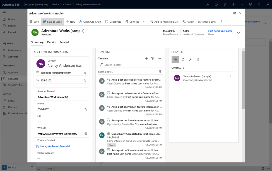This screenshot has width=272, height=171.
Task: Switch to the Details tab
Action: pyautogui.click(x=51, y=42)
